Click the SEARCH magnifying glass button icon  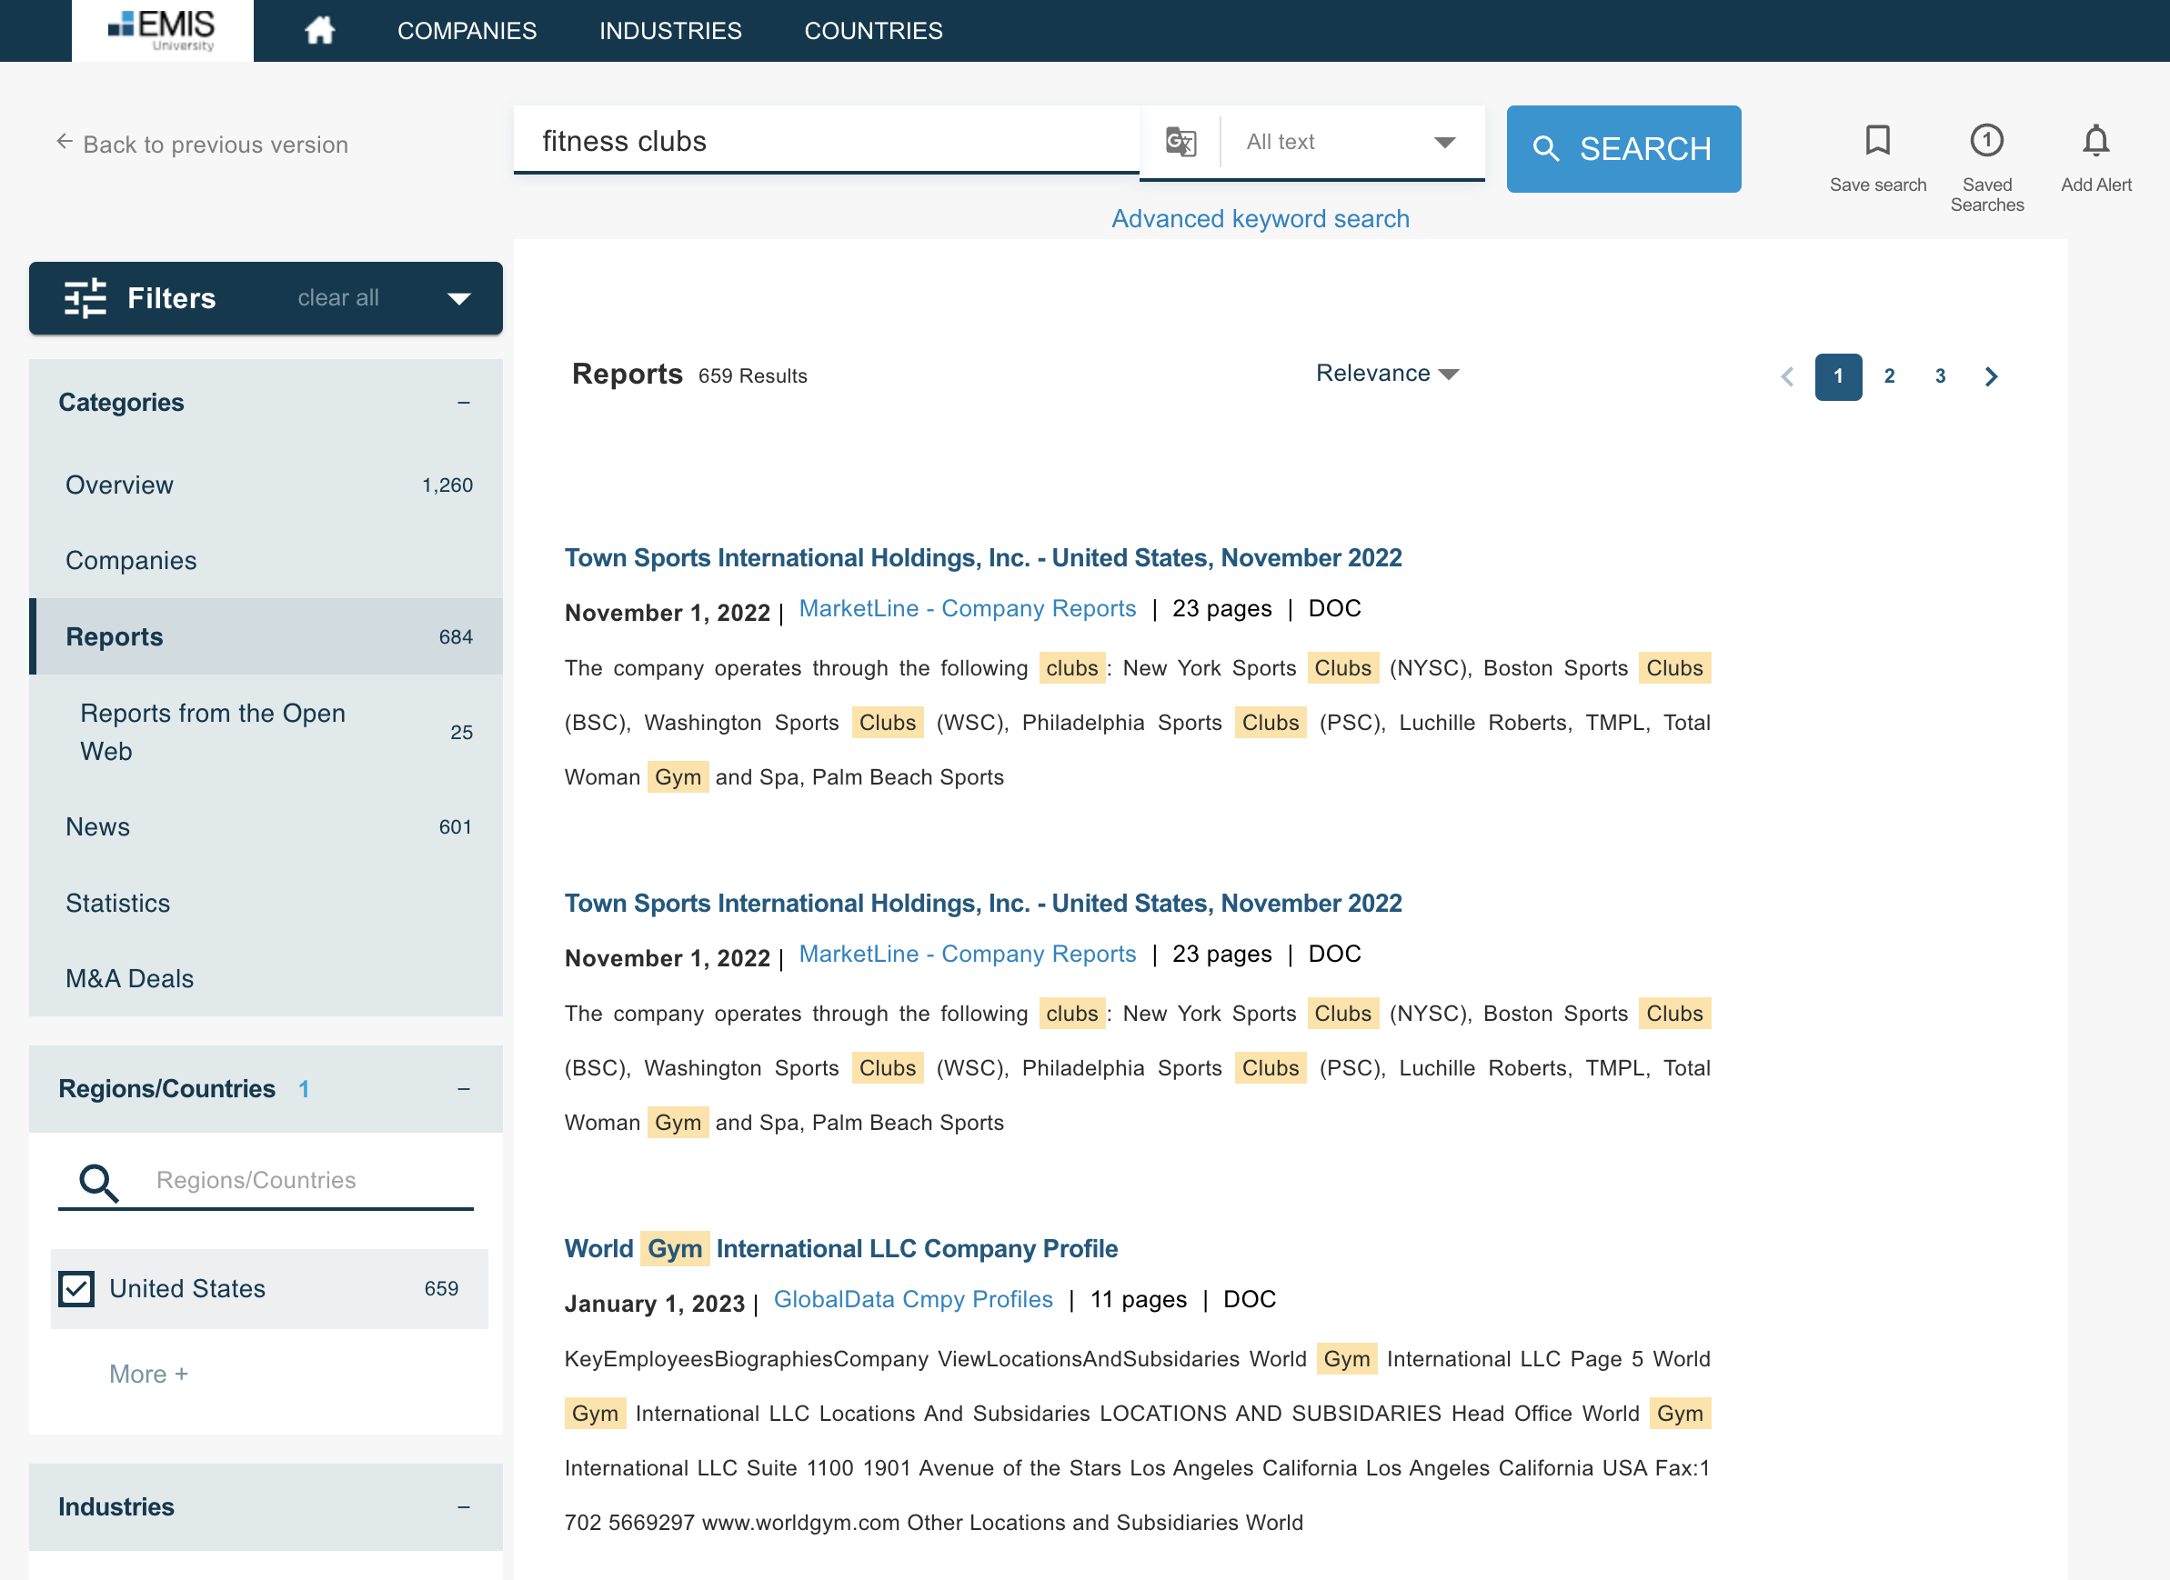[x=1548, y=149]
